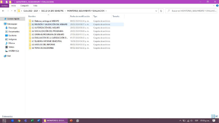The image size is (219, 123).
Task: Select Red in the navigation pane
Action: click(x=9, y=56)
